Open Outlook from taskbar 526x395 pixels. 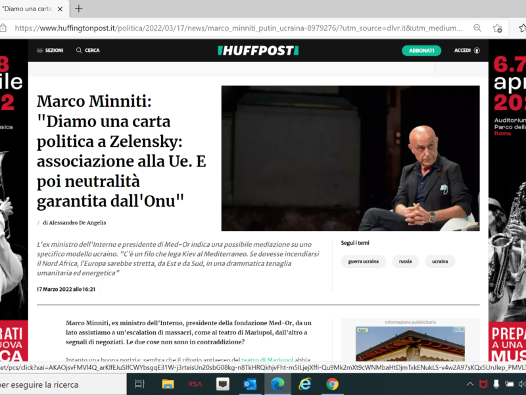point(250,384)
